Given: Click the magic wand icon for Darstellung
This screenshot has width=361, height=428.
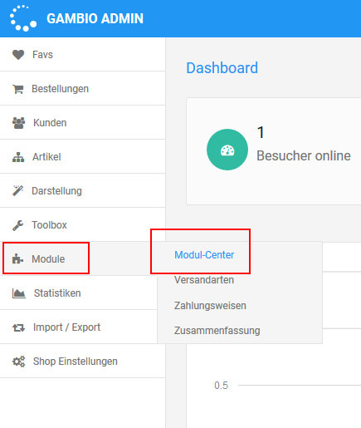Looking at the screenshot, I should [x=18, y=191].
